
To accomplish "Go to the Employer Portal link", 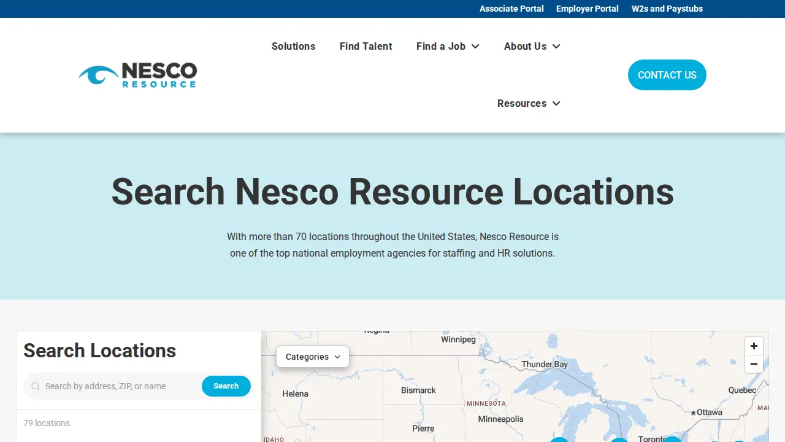I will pos(588,9).
